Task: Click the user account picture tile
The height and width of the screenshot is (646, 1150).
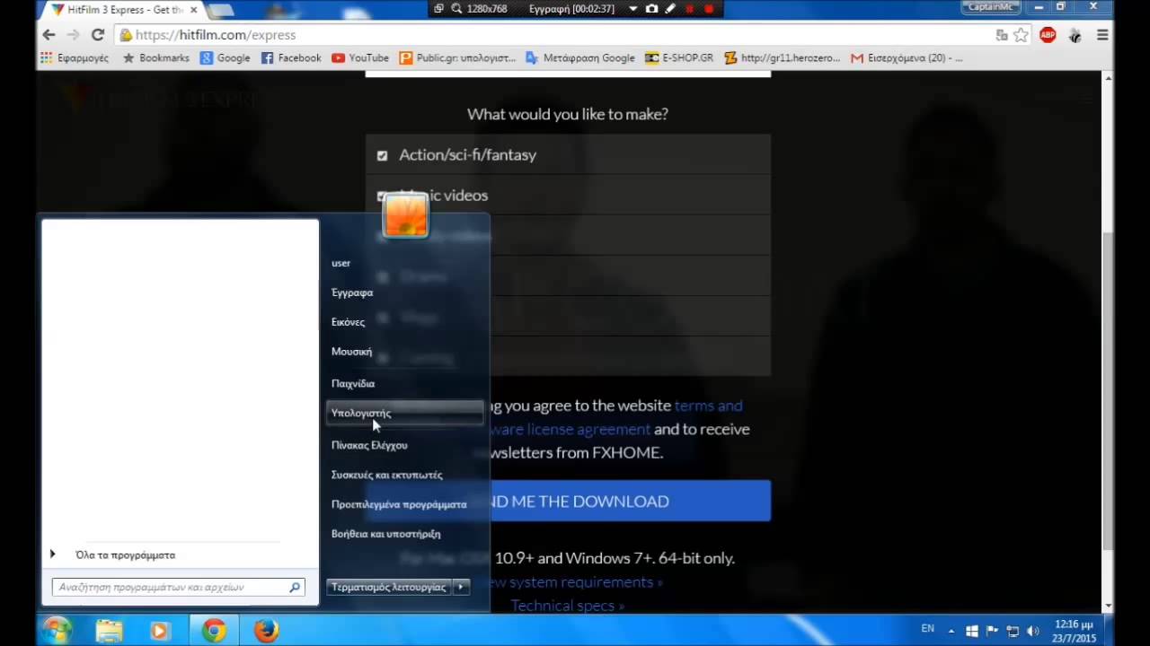Action: (x=405, y=215)
